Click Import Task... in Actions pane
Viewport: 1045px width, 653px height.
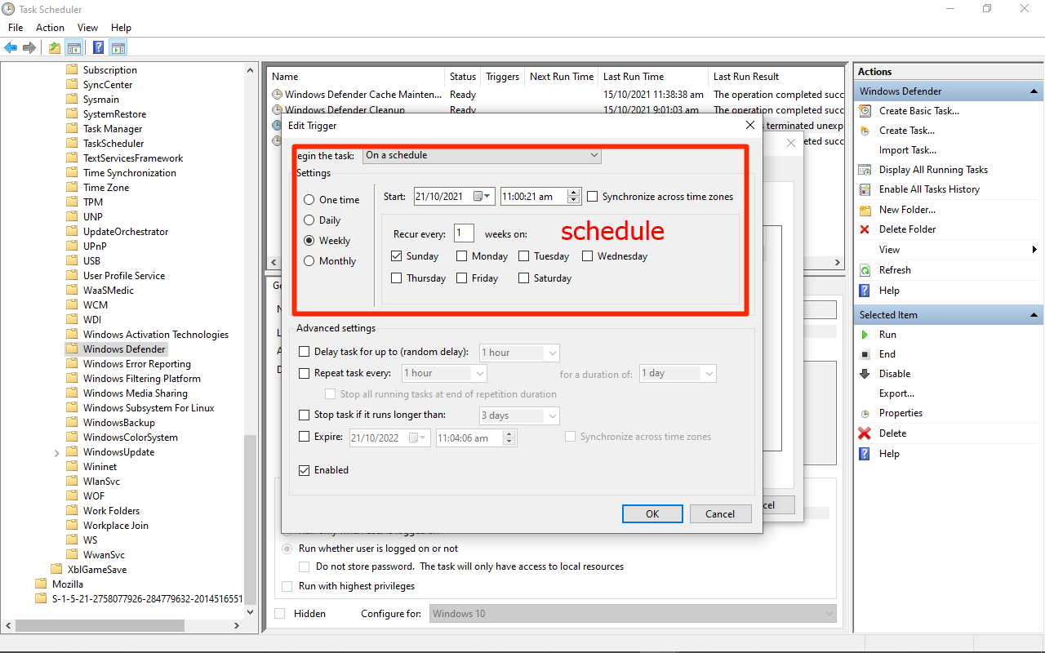(x=908, y=150)
